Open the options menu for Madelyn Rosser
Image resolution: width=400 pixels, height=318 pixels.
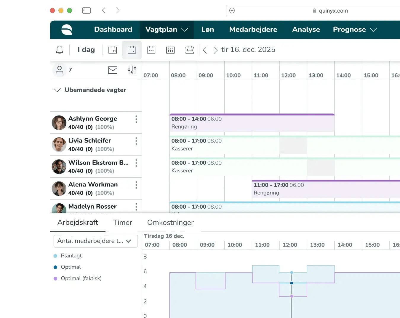click(136, 207)
